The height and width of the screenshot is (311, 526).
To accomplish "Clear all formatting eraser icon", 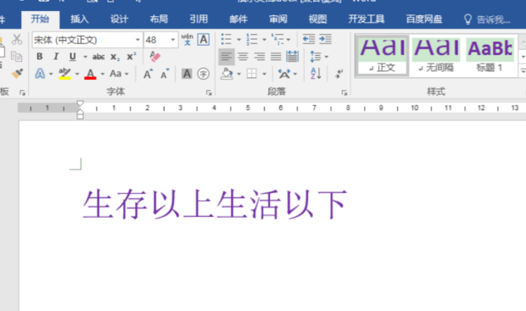I will (x=154, y=56).
